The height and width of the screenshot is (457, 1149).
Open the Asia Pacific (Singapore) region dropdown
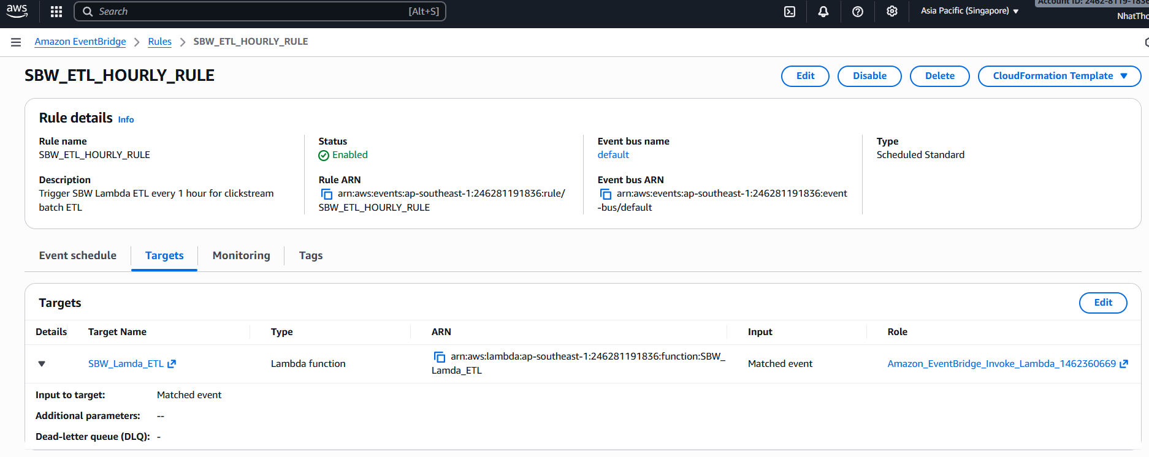969,11
